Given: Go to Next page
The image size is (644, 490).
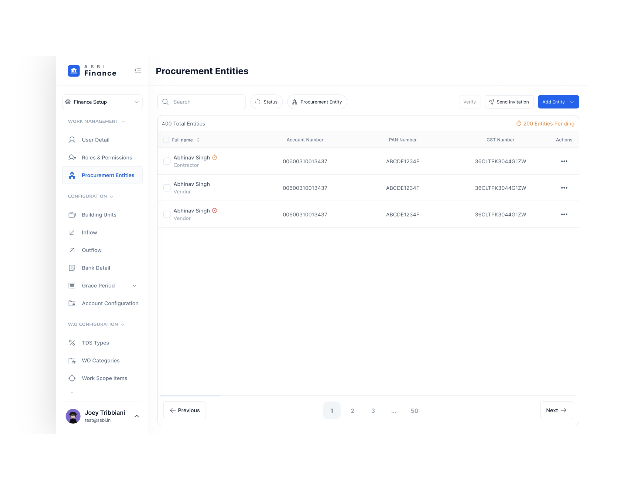Looking at the screenshot, I should (556, 410).
